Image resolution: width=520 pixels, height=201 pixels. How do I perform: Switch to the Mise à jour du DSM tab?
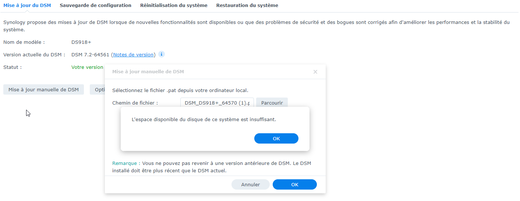click(x=27, y=6)
